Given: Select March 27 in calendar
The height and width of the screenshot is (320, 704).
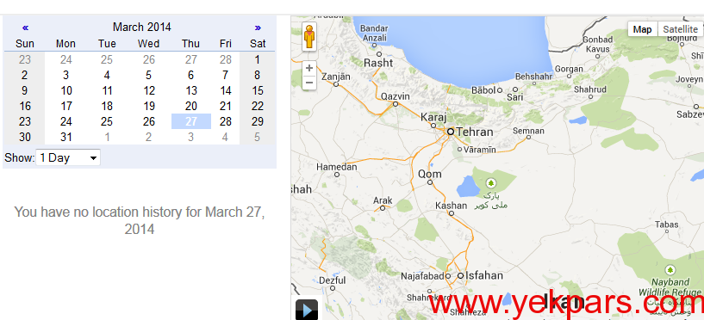Looking at the screenshot, I should pos(191,121).
